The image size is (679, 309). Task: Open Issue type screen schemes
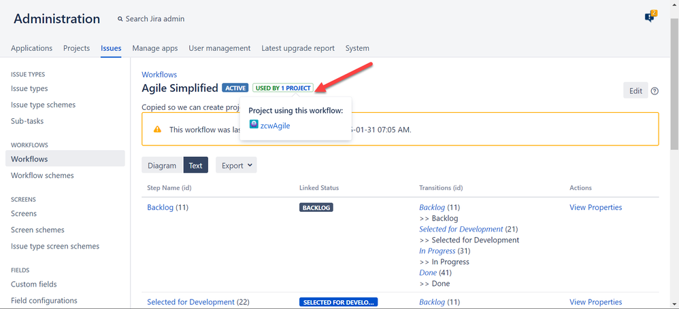[x=55, y=247]
